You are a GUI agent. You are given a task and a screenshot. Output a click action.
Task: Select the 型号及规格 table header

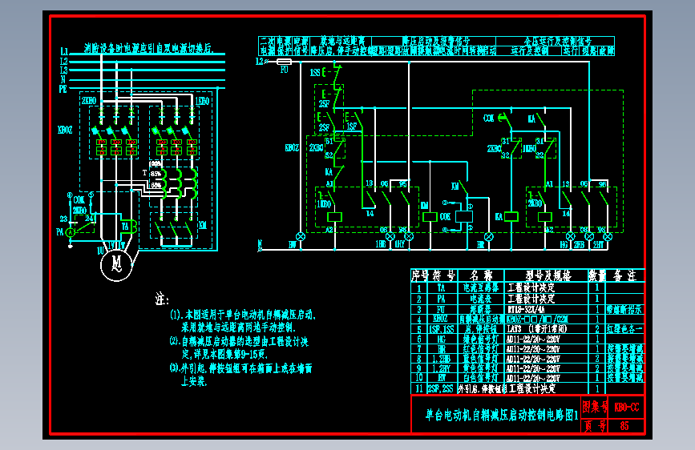[548, 276]
